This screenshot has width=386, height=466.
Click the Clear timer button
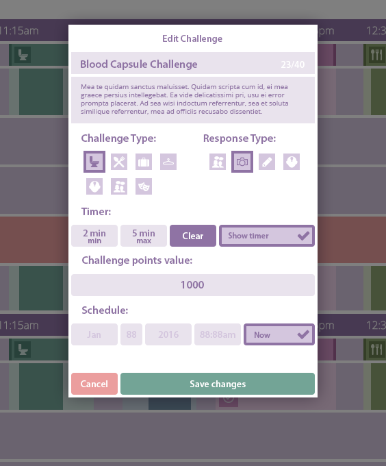pyautogui.click(x=193, y=236)
